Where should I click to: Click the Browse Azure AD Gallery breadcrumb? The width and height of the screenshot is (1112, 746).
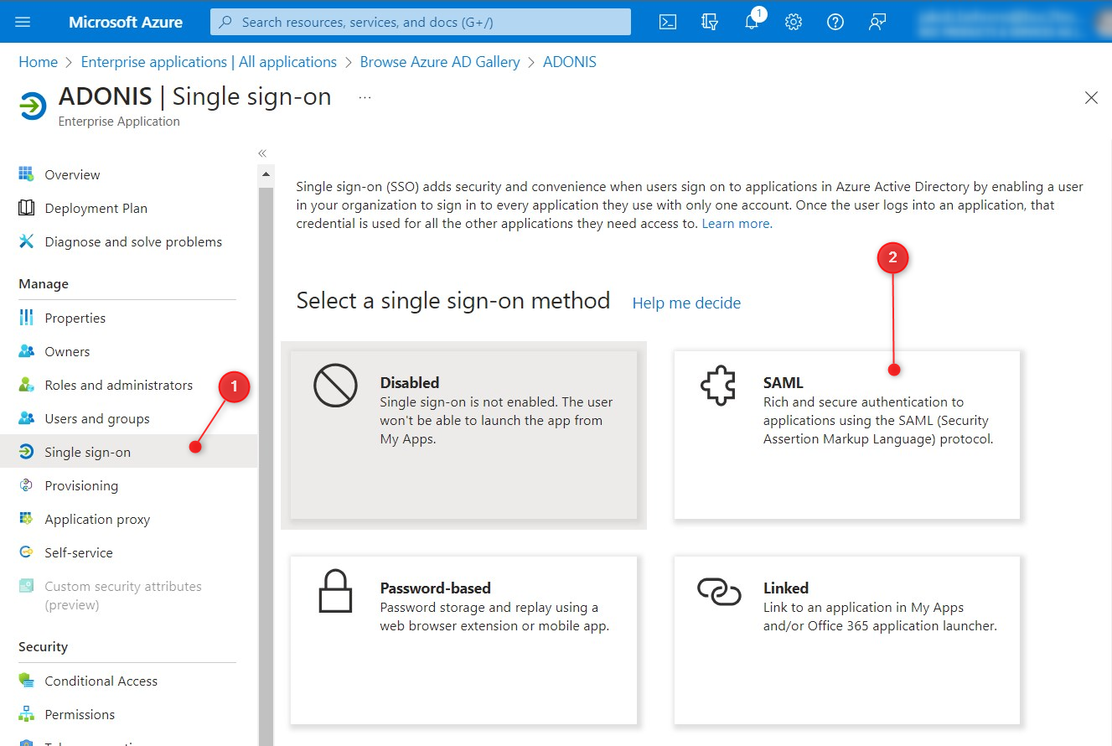(x=440, y=62)
